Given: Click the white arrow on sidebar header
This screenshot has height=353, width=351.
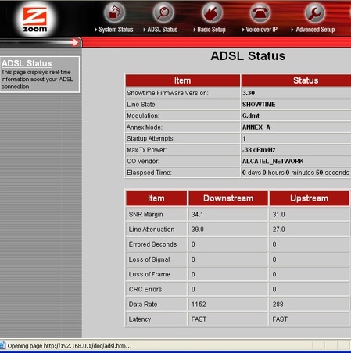Looking at the screenshot, I should [x=75, y=42].
